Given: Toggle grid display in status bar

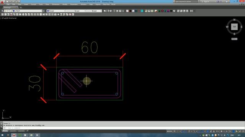Looking at the screenshot, I should pos(175,131).
